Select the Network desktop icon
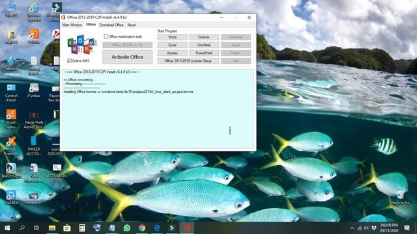The height and width of the screenshot is (234, 417). pyautogui.click(x=11, y=64)
